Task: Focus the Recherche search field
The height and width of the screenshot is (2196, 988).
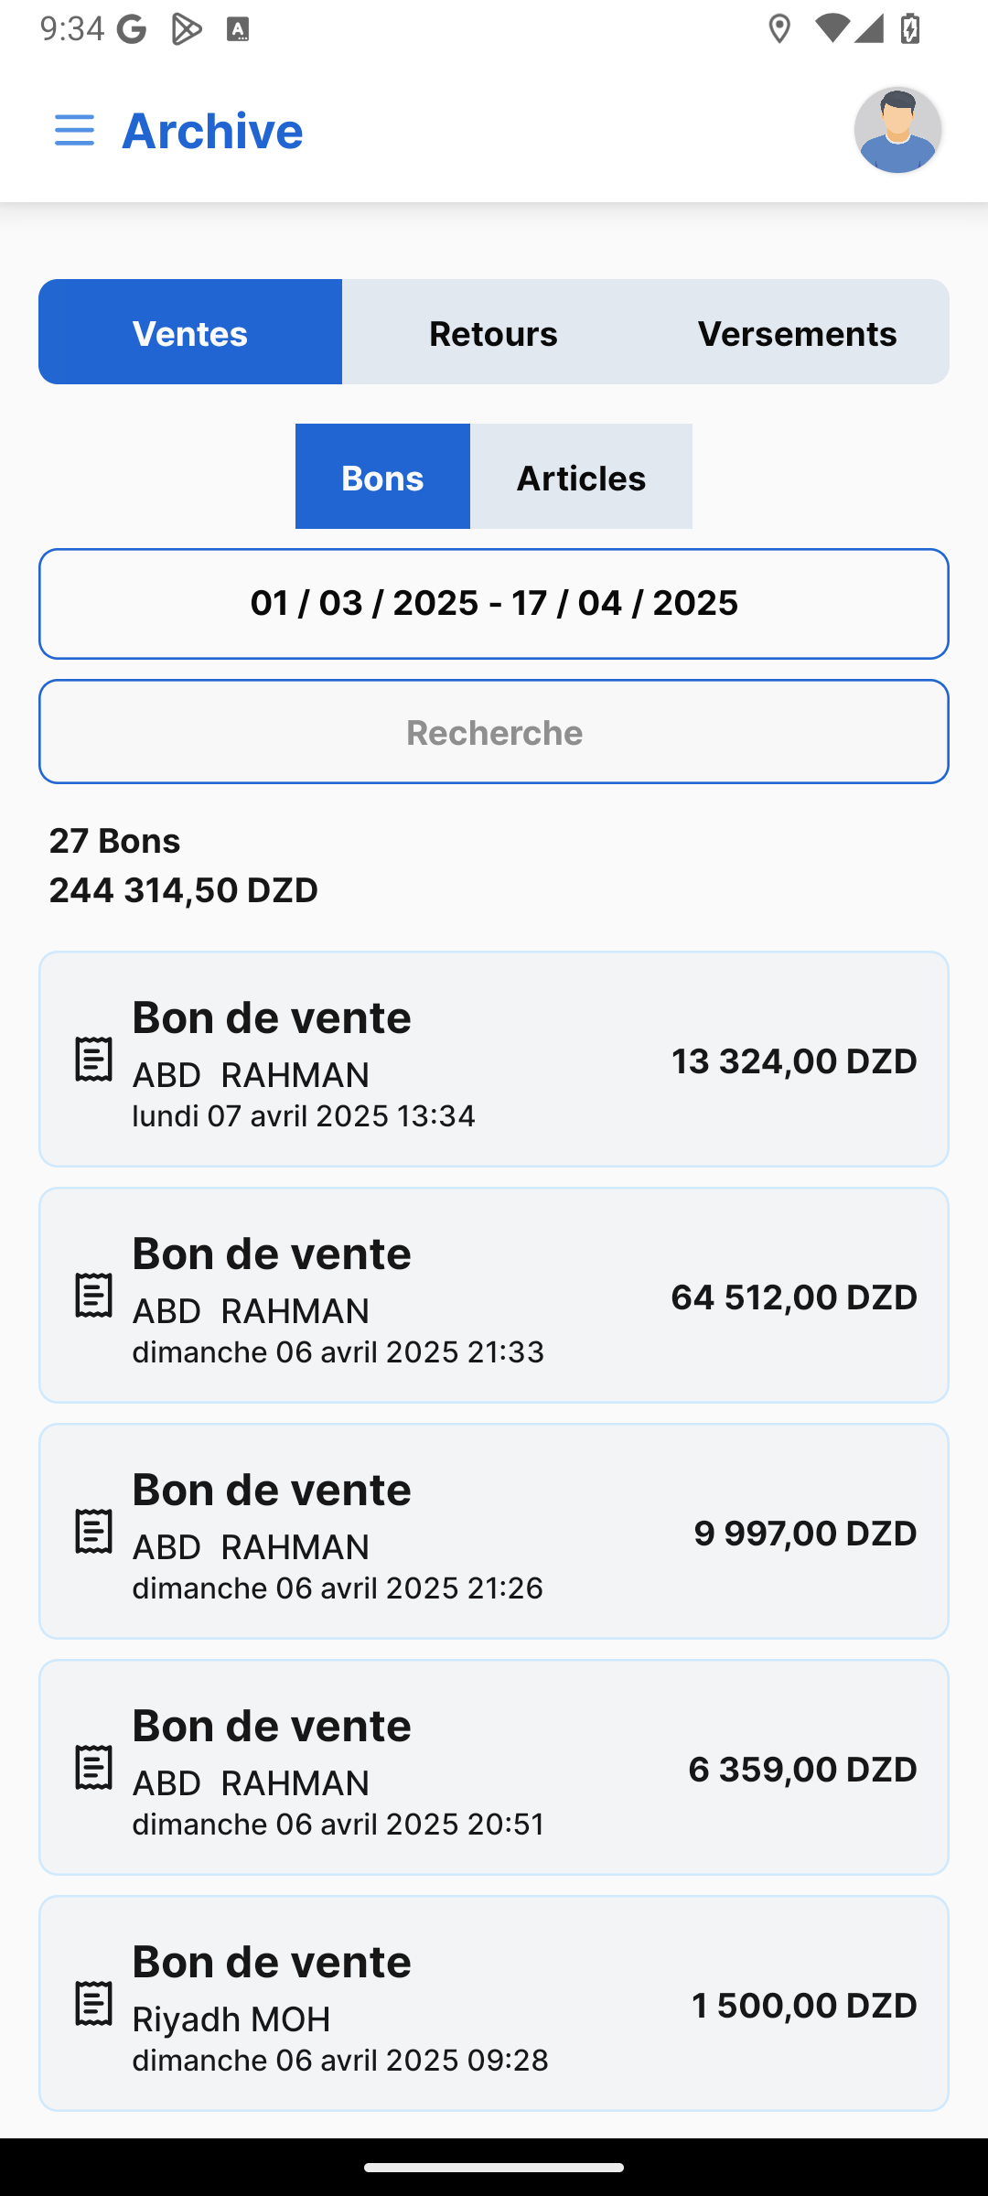Action: [494, 732]
